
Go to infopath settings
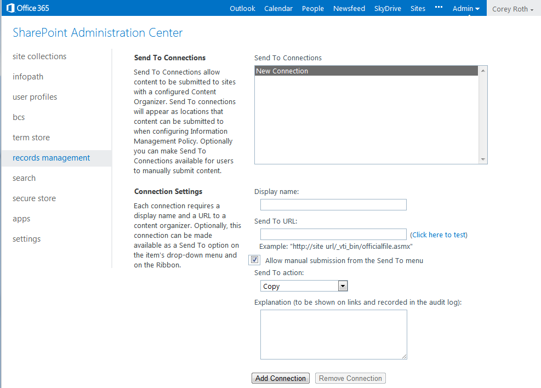28,77
